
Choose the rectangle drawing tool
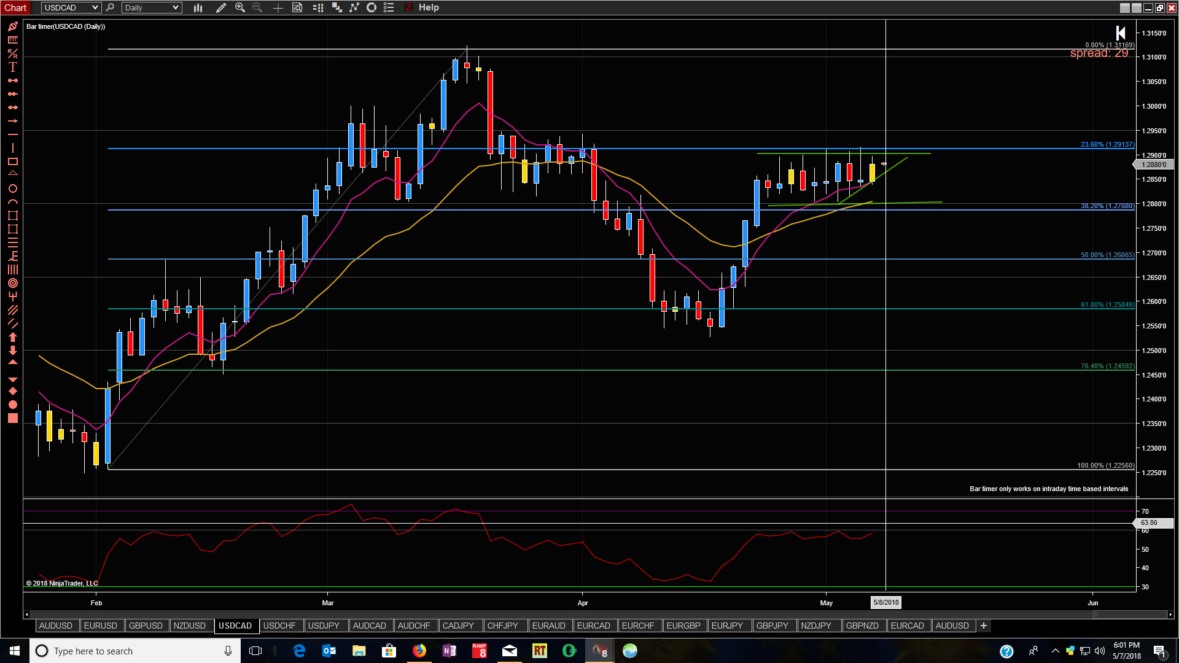(12, 161)
